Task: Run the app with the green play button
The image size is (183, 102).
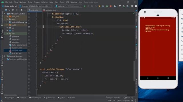Action: point(85,6)
